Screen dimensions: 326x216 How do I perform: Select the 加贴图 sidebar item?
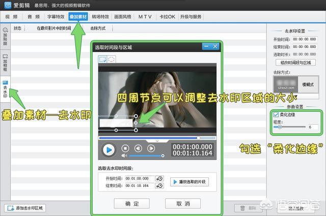point(5,36)
